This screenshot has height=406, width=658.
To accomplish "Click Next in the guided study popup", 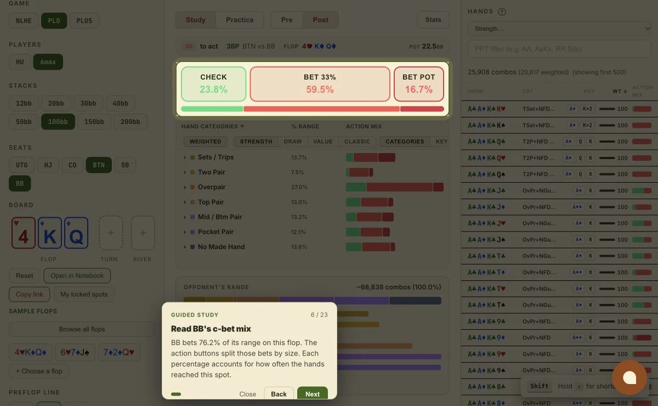I will click(x=313, y=394).
